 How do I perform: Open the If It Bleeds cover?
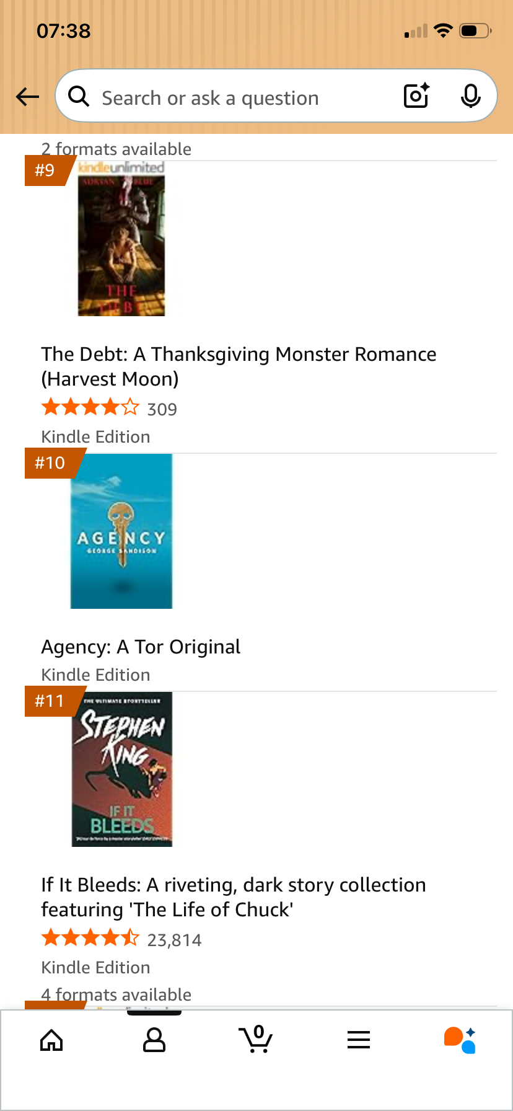[122, 769]
